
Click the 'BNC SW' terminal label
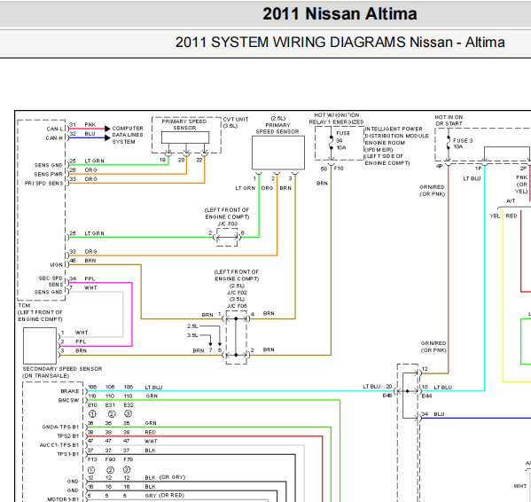tap(69, 400)
